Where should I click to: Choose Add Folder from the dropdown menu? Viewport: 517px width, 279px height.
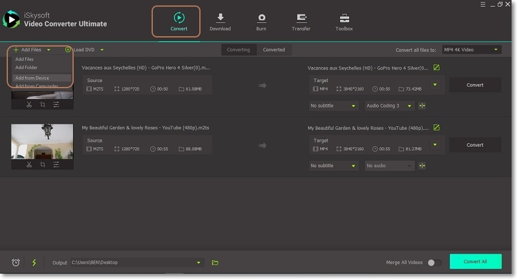coord(27,68)
